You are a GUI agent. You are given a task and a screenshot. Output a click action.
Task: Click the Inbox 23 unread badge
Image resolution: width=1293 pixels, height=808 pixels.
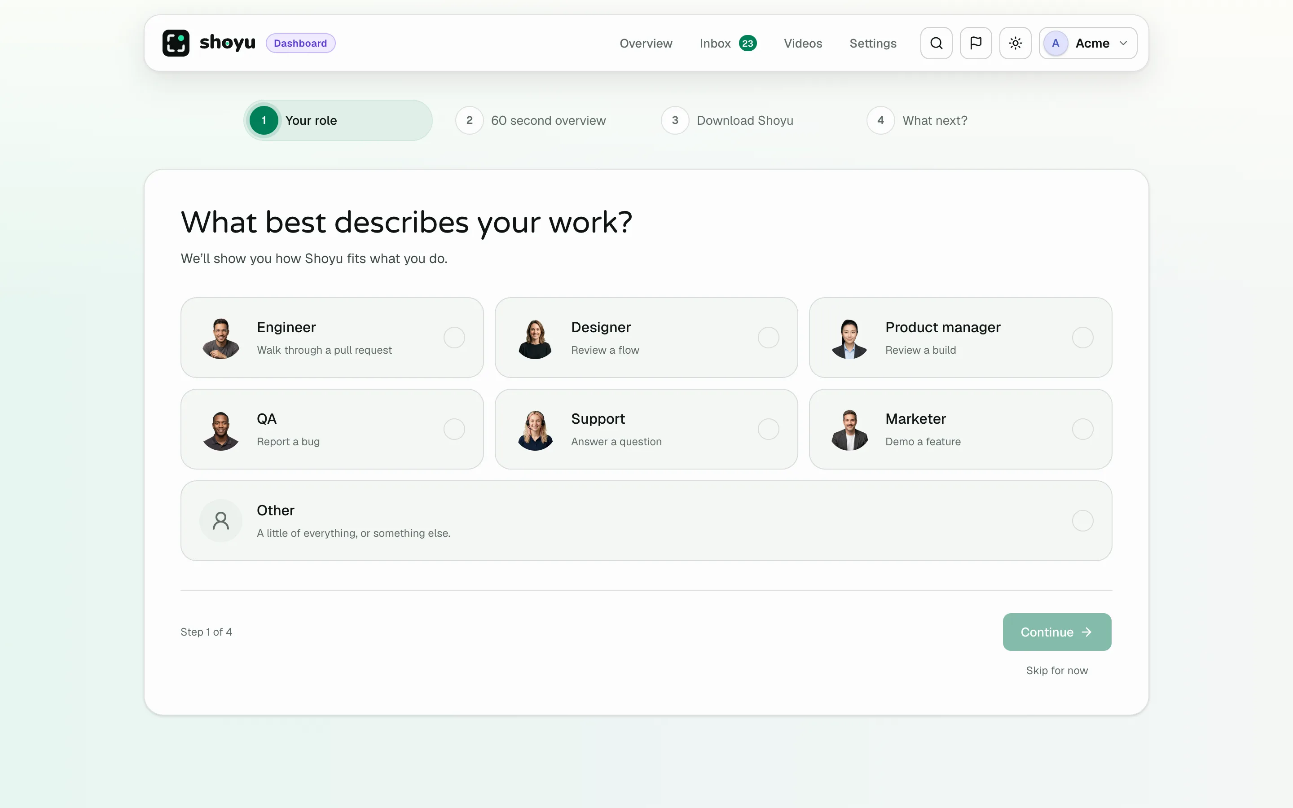(x=748, y=43)
